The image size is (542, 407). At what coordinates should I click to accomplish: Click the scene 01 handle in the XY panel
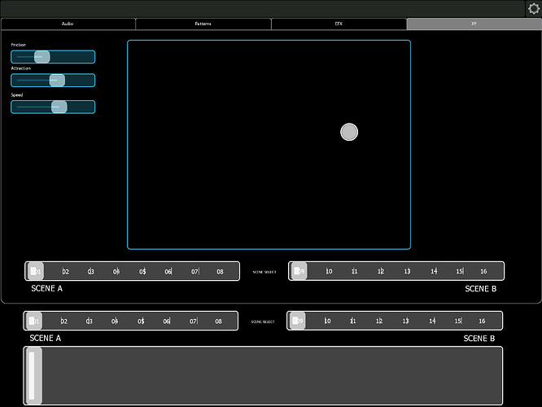click(36, 271)
